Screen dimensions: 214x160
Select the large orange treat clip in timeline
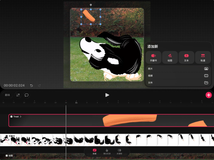coord(130,120)
